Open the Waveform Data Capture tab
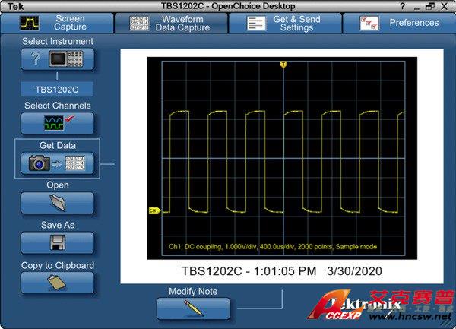The width and height of the screenshot is (456, 329). [x=171, y=23]
